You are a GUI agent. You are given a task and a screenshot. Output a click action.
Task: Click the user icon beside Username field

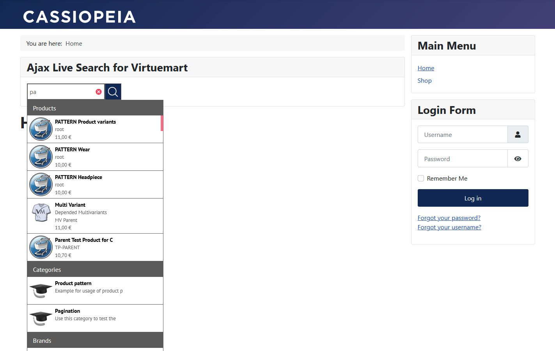pos(518,135)
